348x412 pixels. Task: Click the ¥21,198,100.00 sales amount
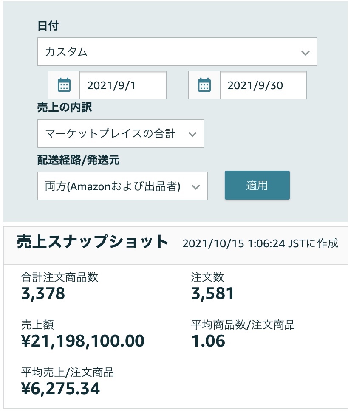tap(83, 341)
